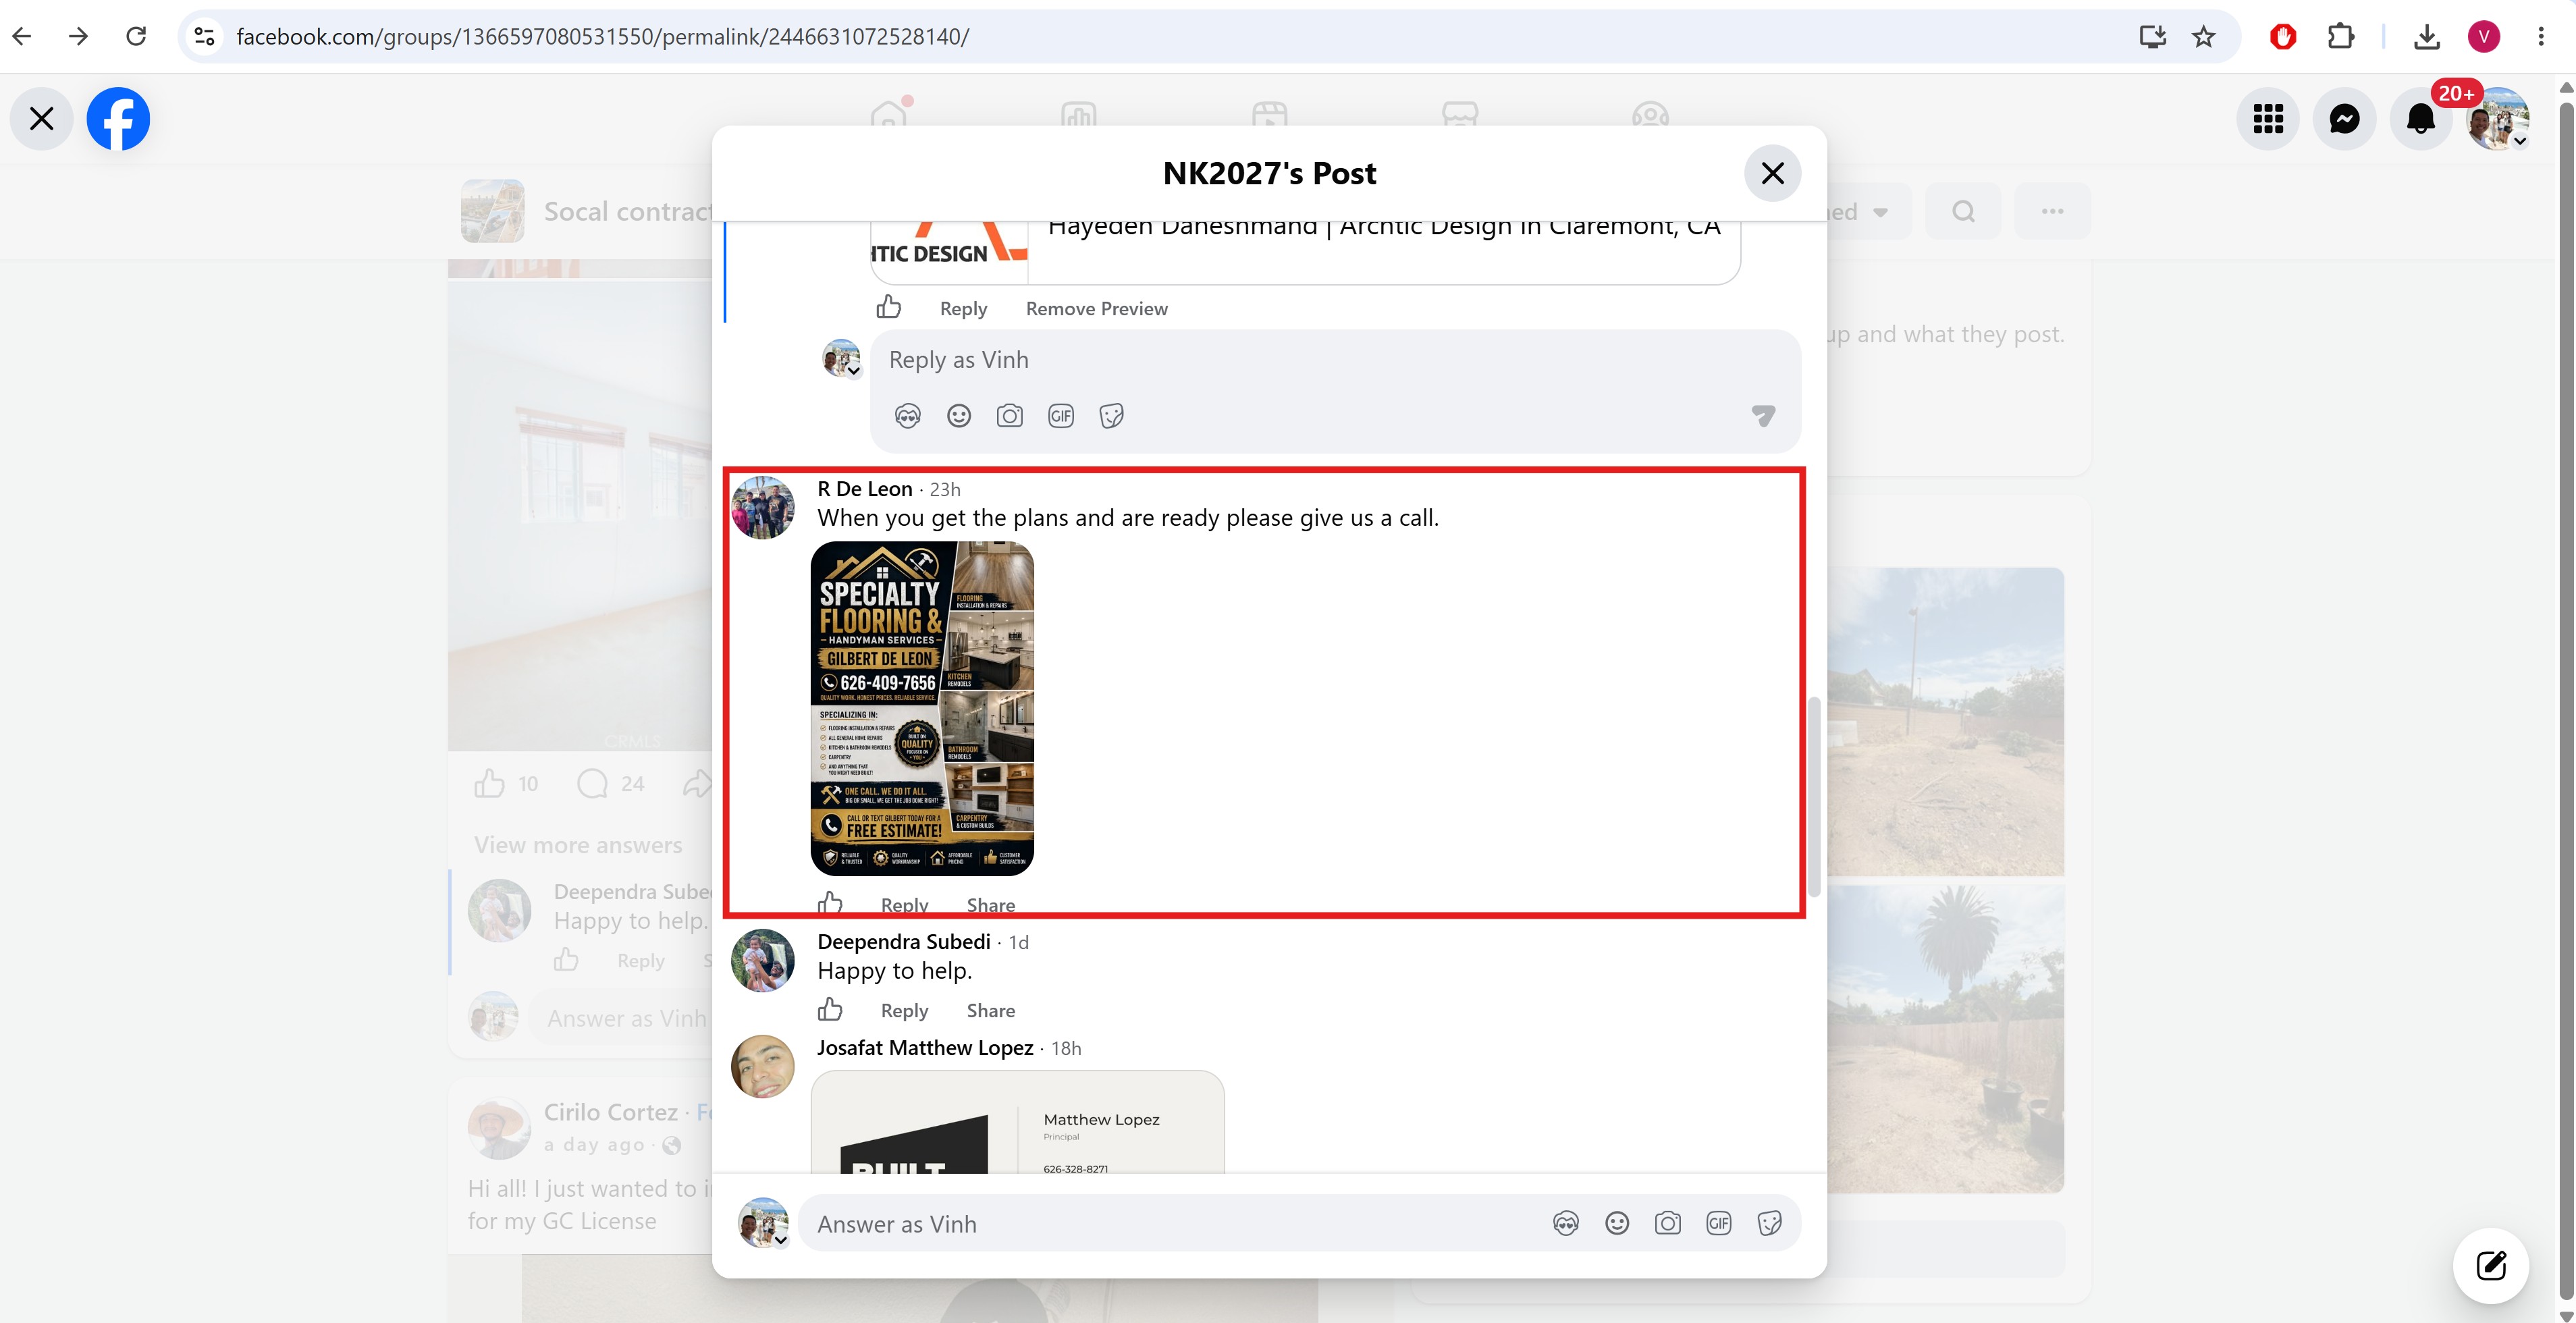The height and width of the screenshot is (1323, 2576).
Task: Open the Chrome three-dot menu
Action: pos(2541,37)
